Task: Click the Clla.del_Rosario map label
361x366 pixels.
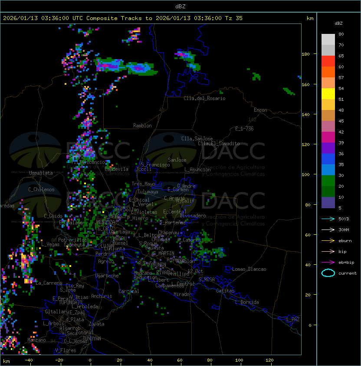Action: coord(204,98)
